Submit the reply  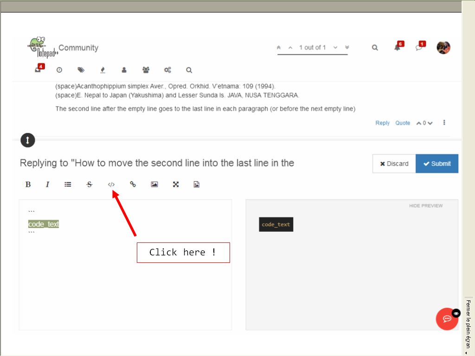click(437, 164)
